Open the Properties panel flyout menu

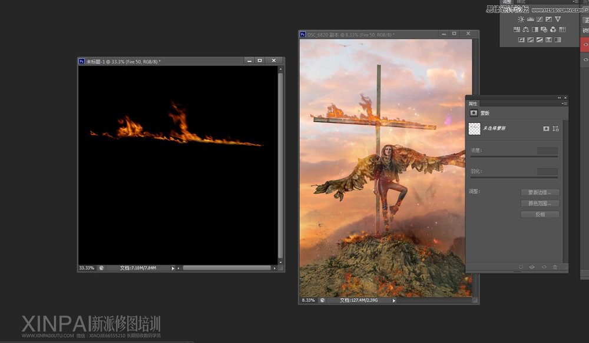(x=564, y=104)
